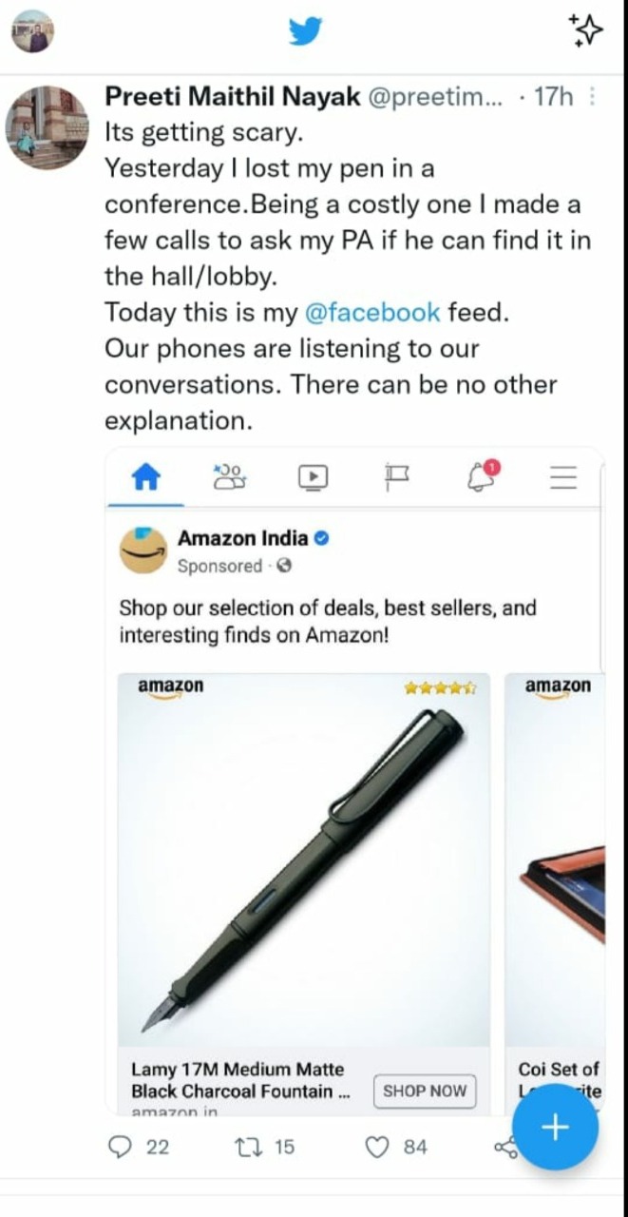628x1217 pixels.
Task: Tap the Amazon India advertiser name
Action: point(243,538)
